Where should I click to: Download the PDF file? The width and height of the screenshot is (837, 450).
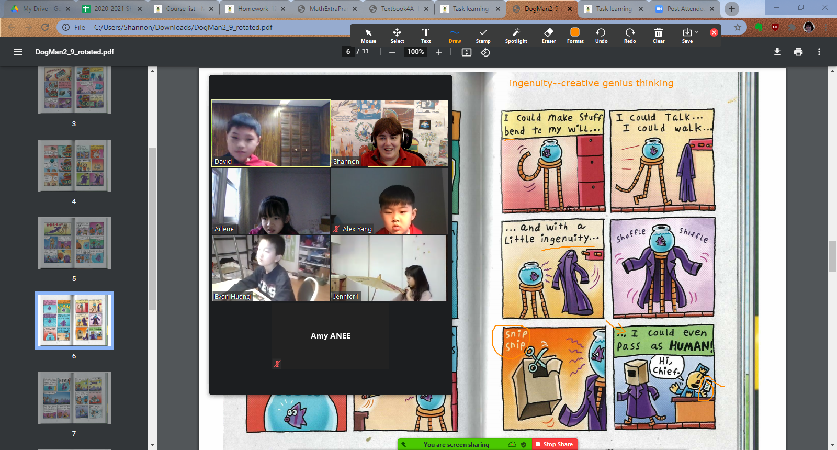pyautogui.click(x=777, y=52)
